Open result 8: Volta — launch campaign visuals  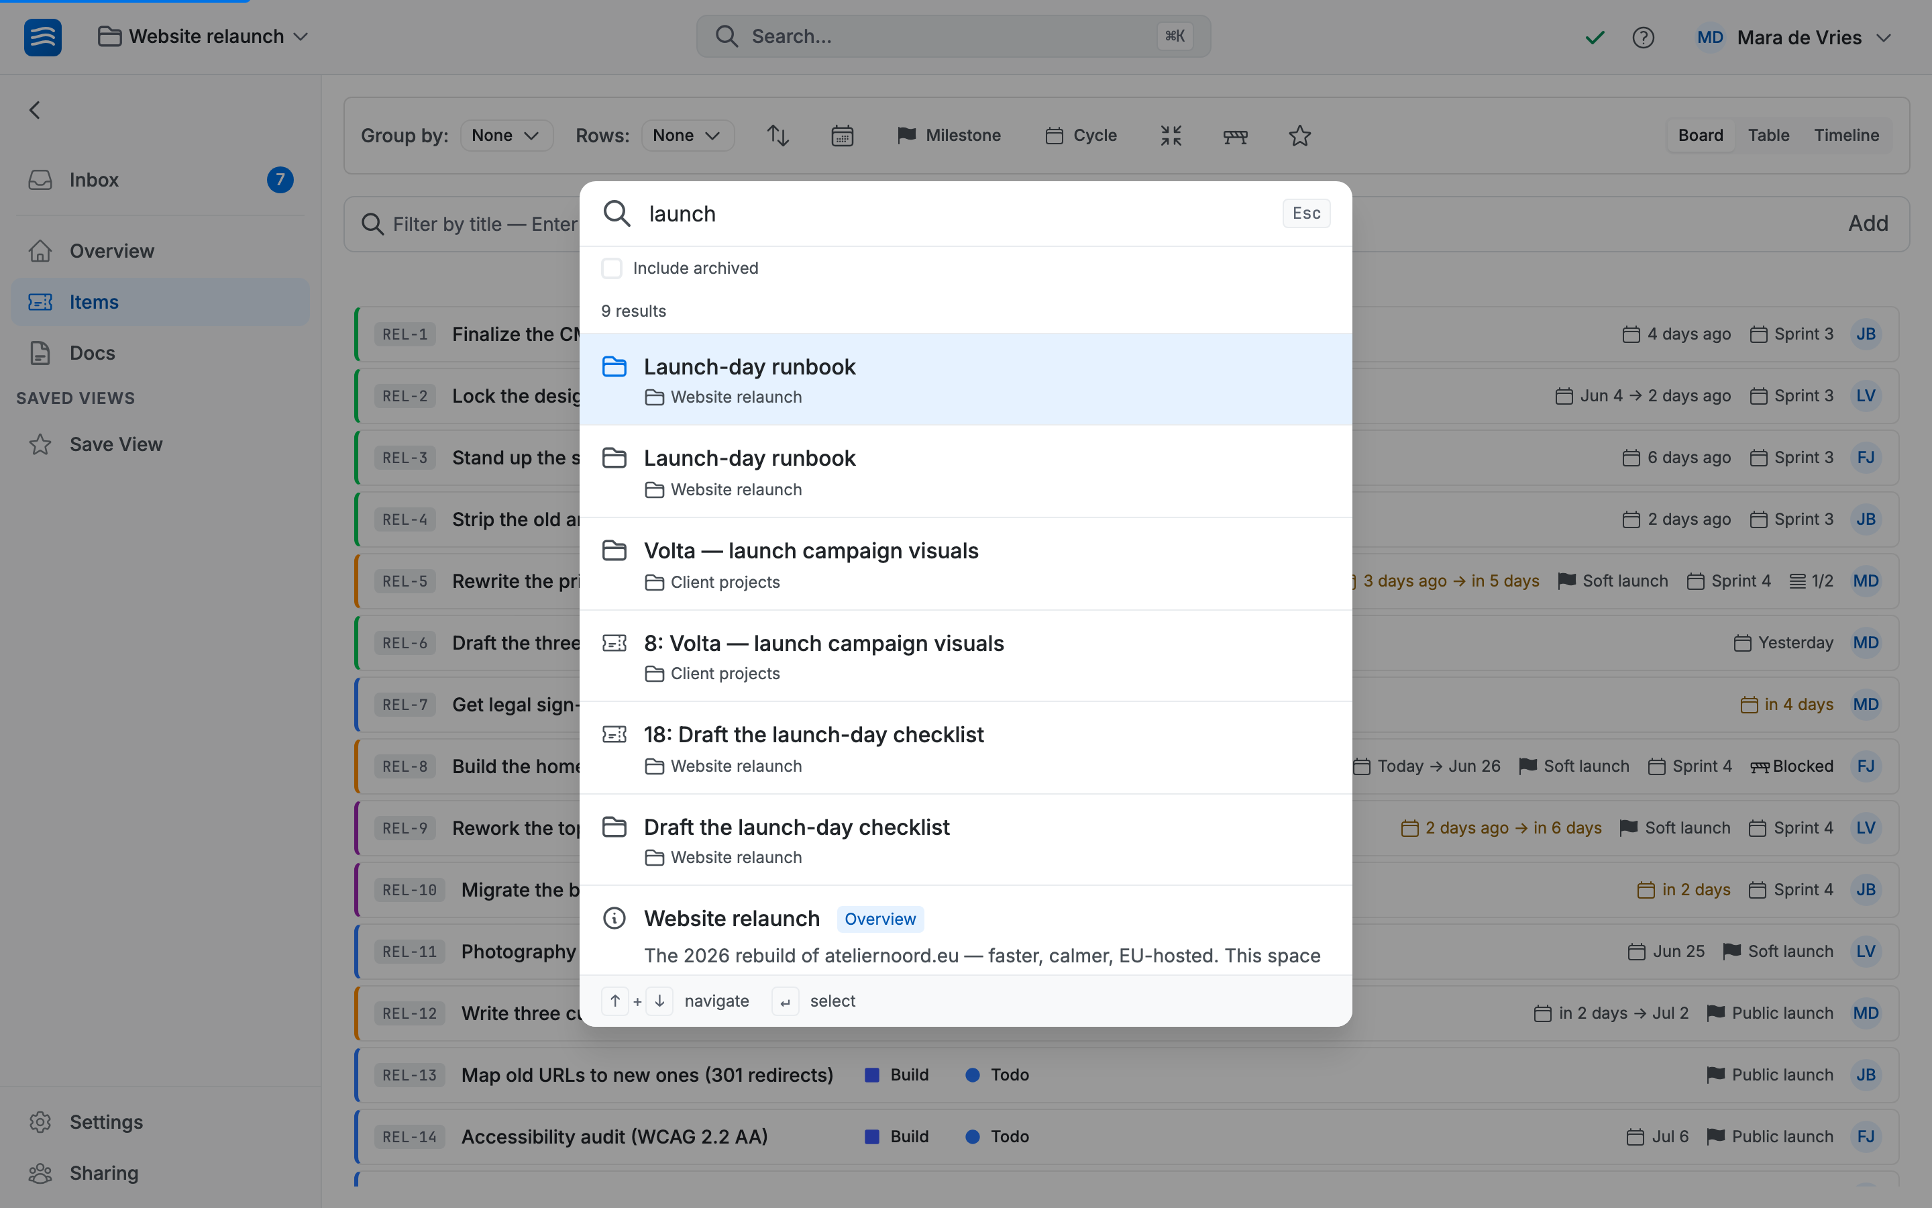(965, 656)
